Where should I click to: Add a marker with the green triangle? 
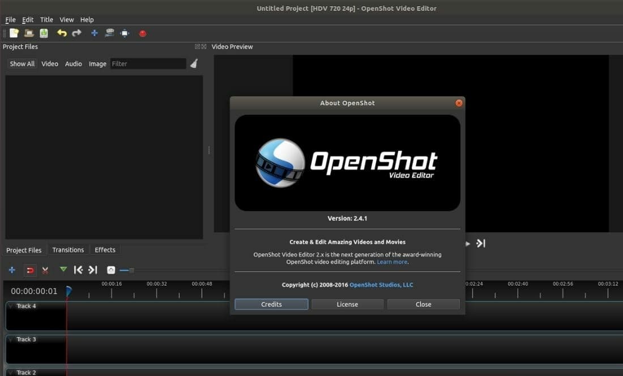(x=63, y=269)
